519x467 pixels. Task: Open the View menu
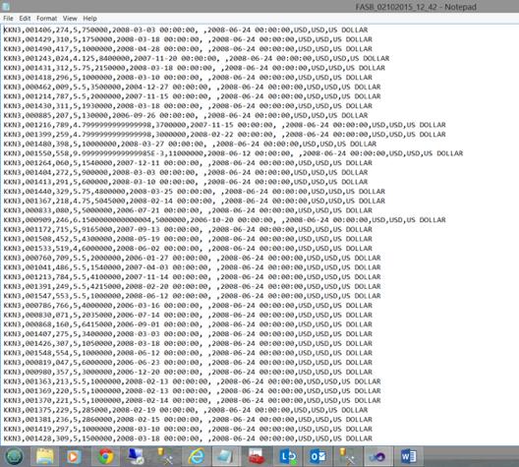click(x=70, y=19)
